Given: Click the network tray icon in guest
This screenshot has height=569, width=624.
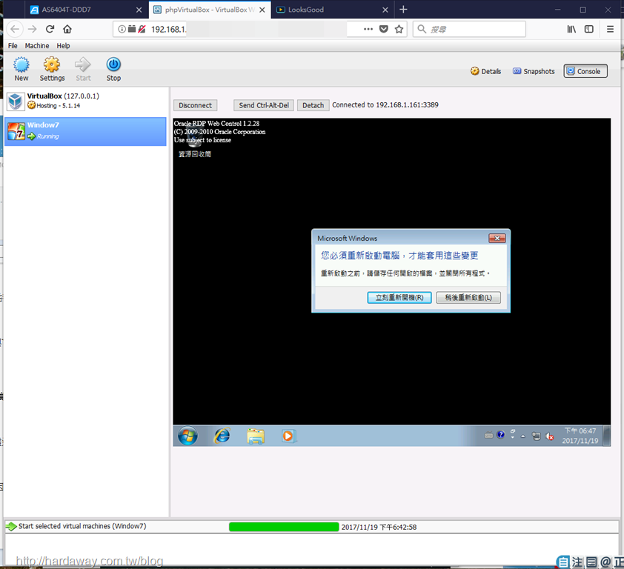Looking at the screenshot, I should (x=536, y=436).
